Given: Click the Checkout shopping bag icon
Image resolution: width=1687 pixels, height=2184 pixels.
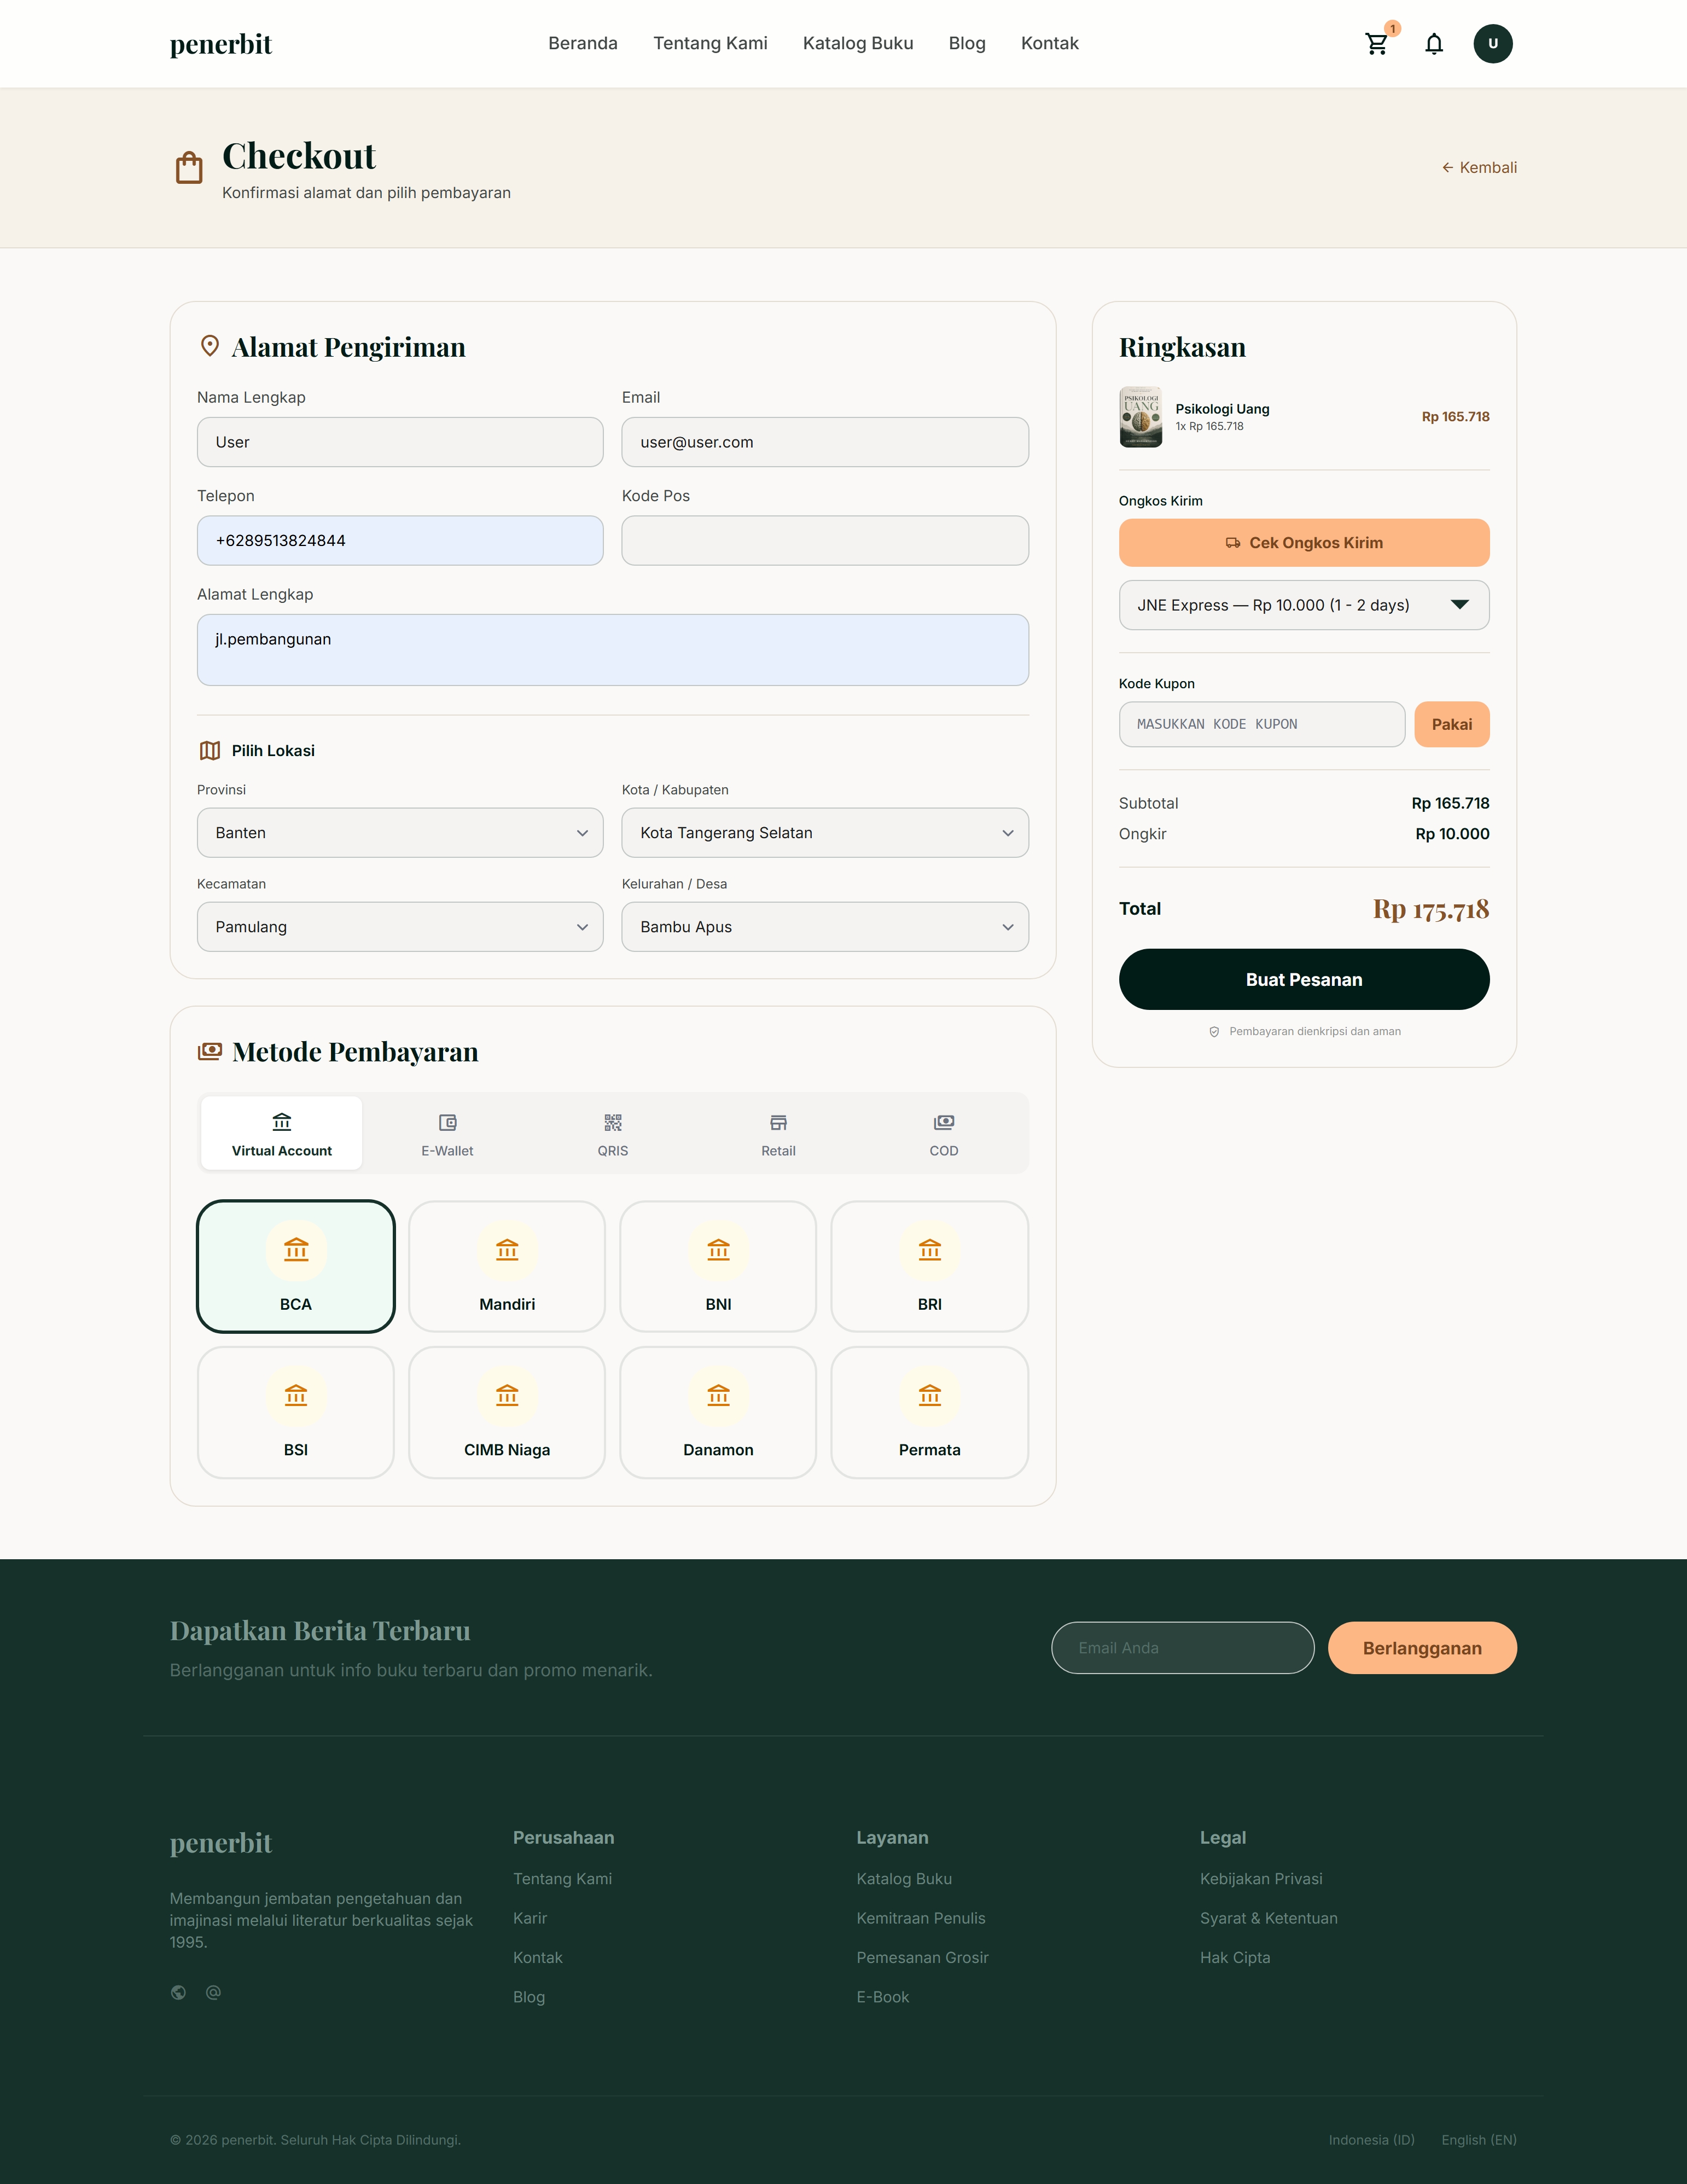Looking at the screenshot, I should click(x=189, y=167).
